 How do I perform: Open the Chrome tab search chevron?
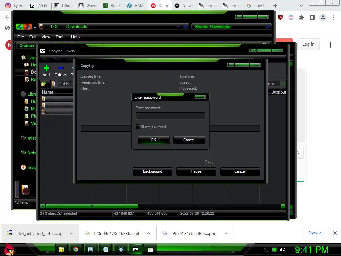[301, 6]
